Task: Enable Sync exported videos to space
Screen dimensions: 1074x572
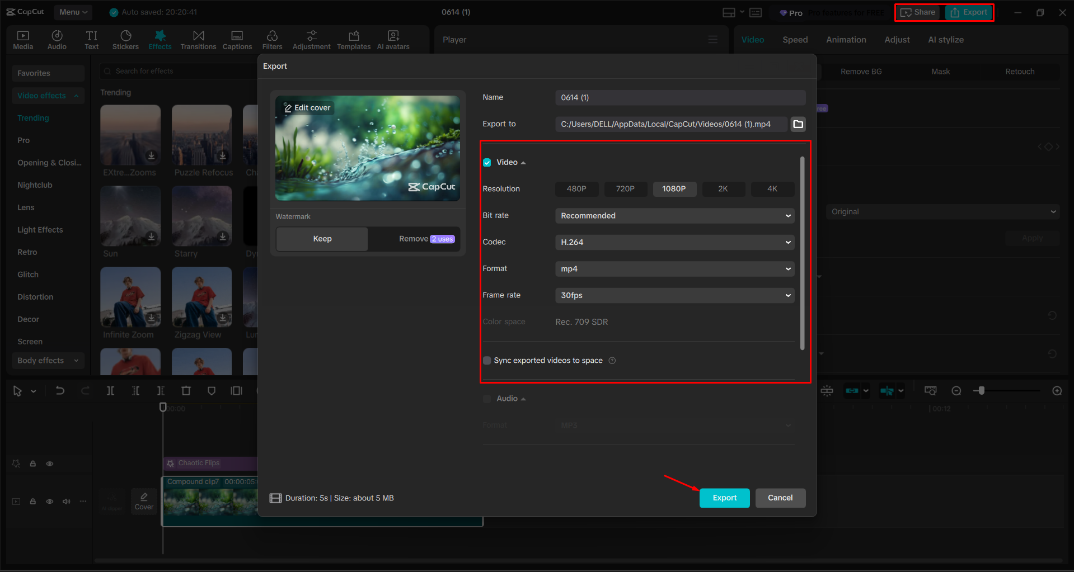Action: pyautogui.click(x=486, y=360)
